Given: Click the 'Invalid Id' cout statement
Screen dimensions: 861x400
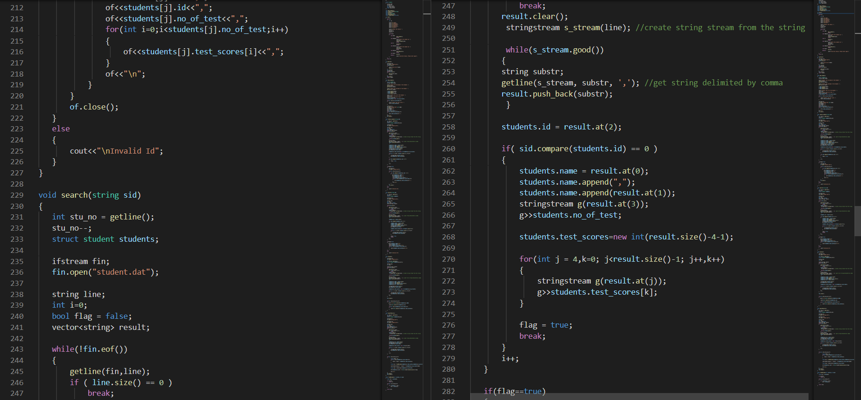Looking at the screenshot, I should (x=117, y=151).
